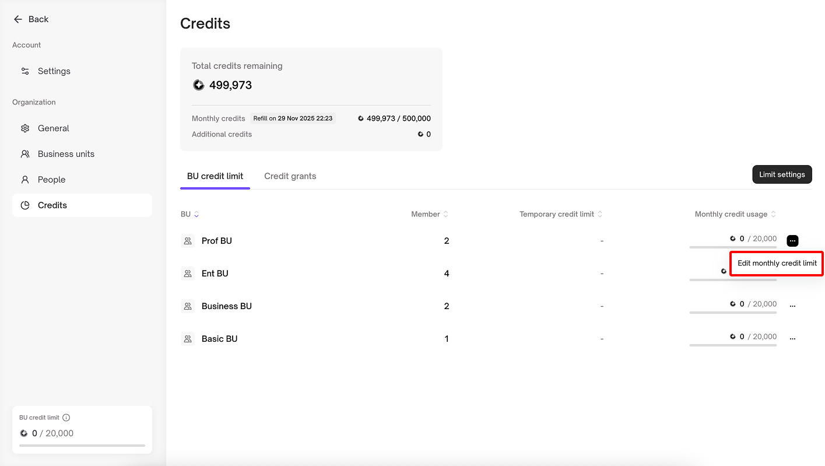Viewport: 825px width, 466px height.
Task: Click the General gear icon
Action: click(x=25, y=128)
